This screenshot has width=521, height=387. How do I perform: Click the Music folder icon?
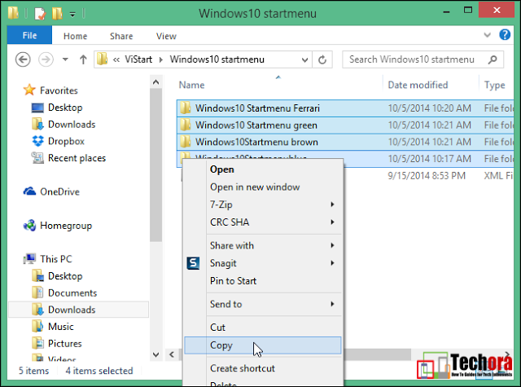(x=37, y=326)
